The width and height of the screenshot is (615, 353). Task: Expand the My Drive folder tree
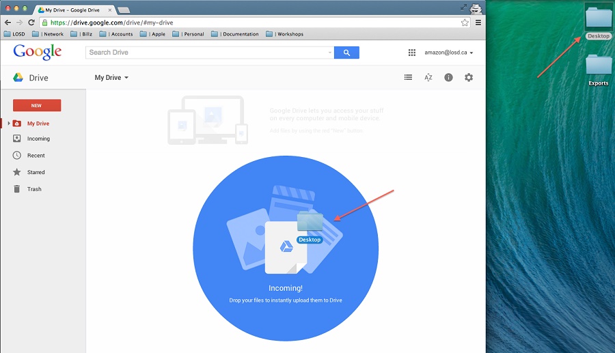click(x=9, y=124)
